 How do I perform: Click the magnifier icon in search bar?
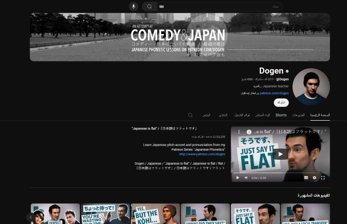click(149, 6)
